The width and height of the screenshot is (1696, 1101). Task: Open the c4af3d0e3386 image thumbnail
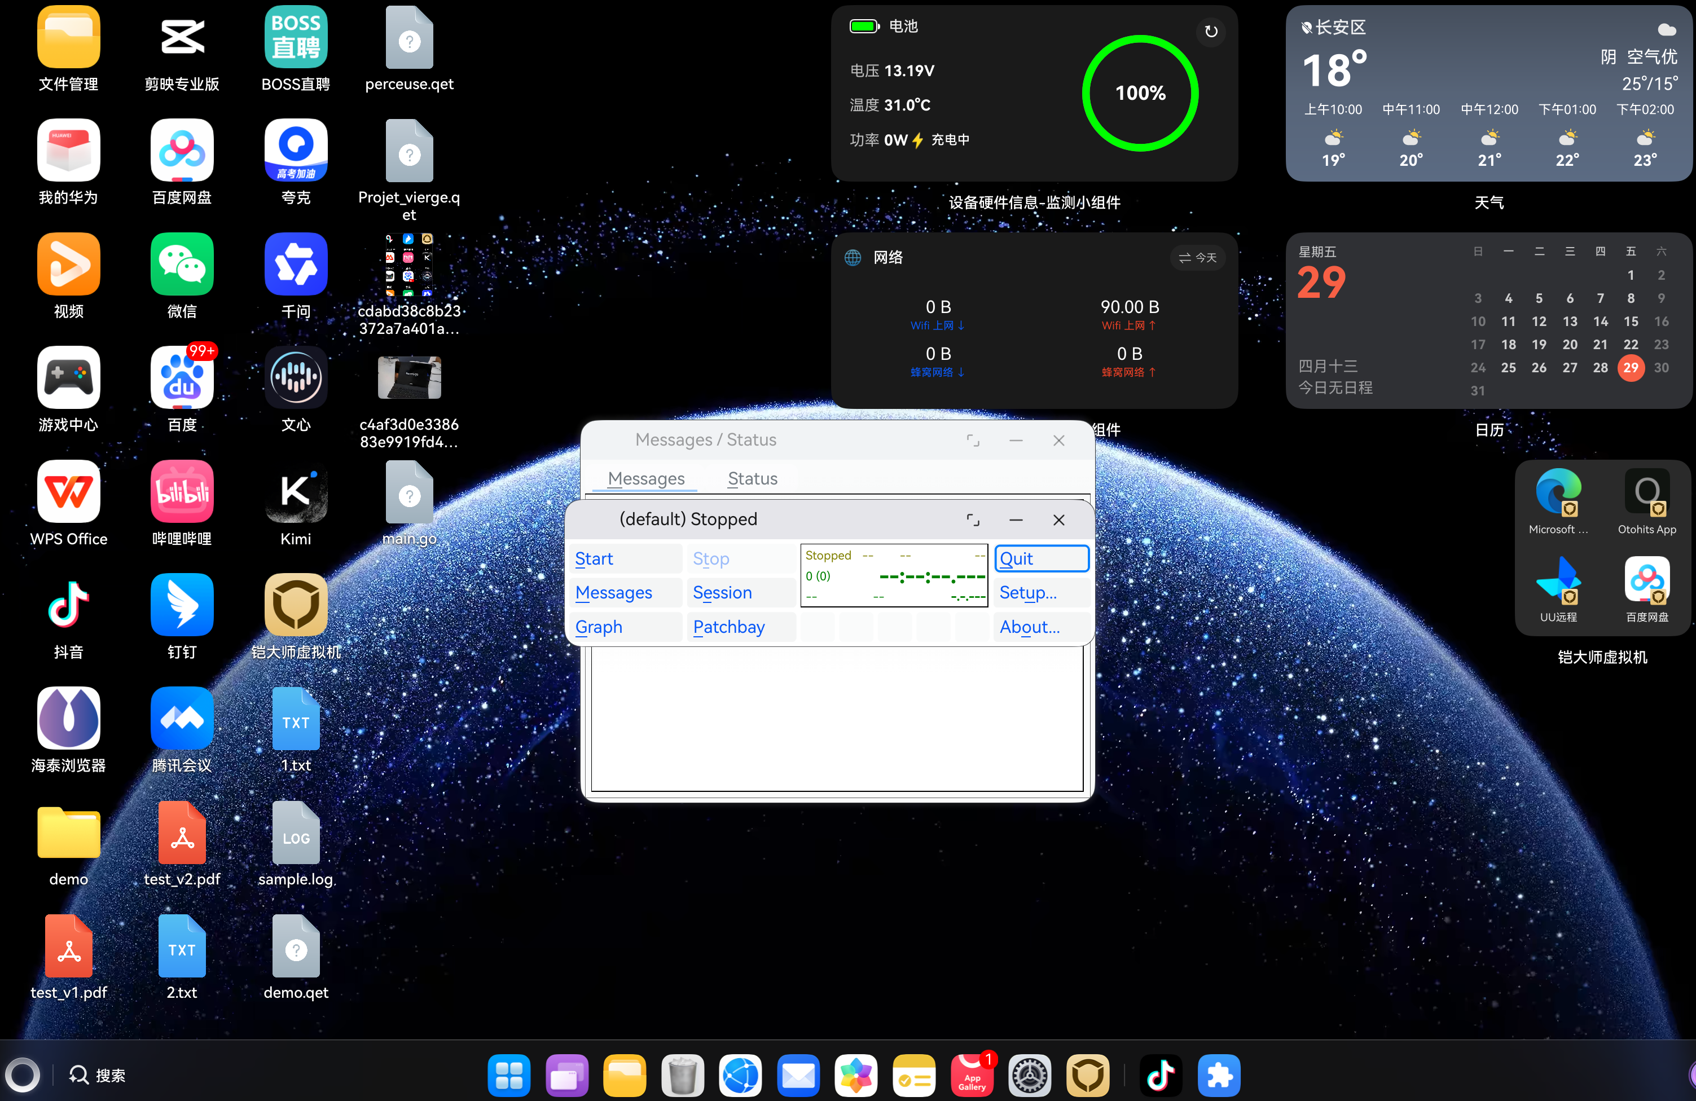[409, 378]
